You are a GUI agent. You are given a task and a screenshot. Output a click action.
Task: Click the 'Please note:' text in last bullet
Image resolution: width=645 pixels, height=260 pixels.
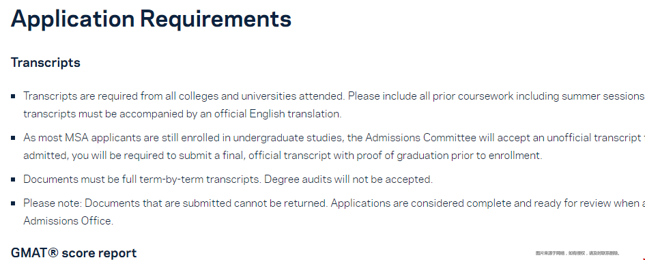coord(53,203)
